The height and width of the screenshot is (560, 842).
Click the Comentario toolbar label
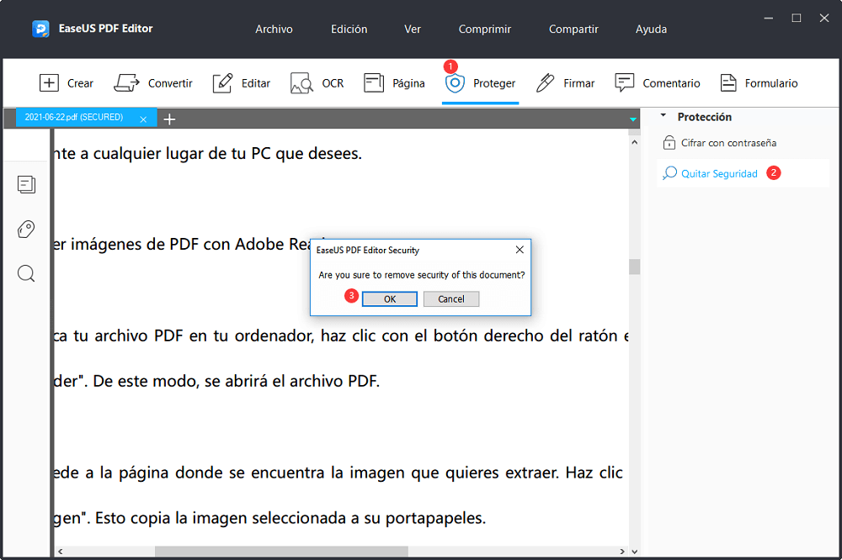pos(671,83)
